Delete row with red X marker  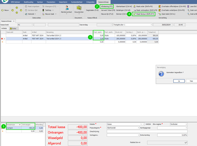[2, 39]
